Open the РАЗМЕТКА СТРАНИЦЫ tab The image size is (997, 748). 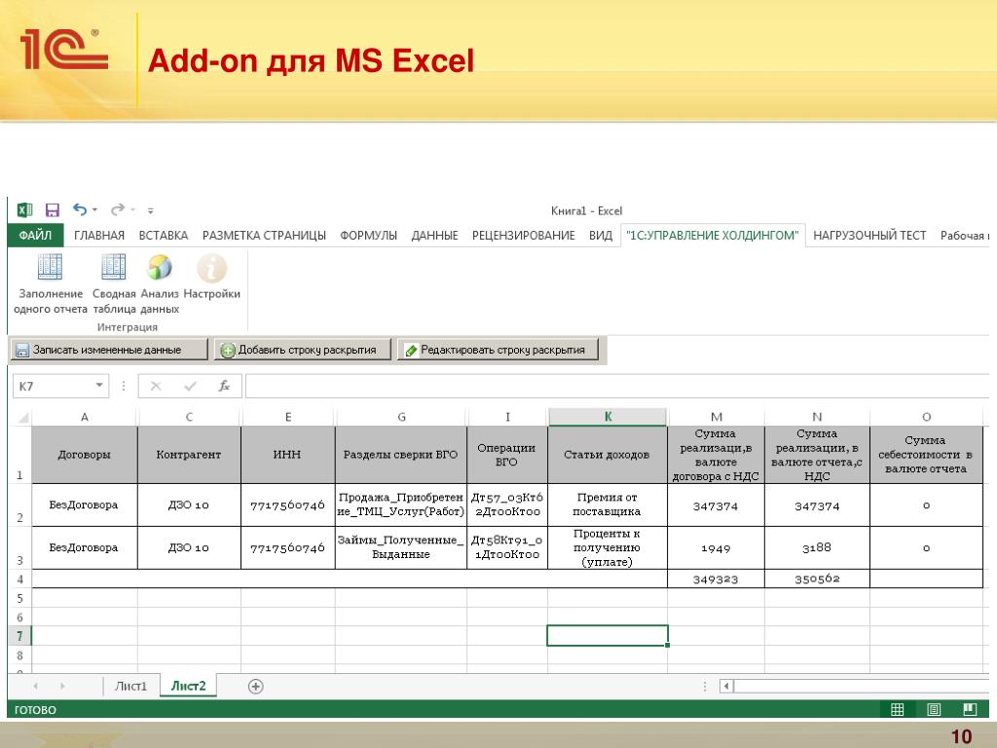tap(264, 236)
